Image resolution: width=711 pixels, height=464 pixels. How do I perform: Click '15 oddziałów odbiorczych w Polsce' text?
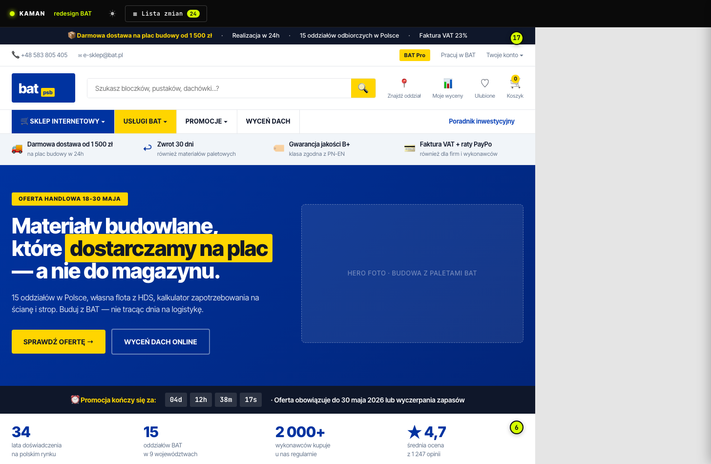[349, 36]
